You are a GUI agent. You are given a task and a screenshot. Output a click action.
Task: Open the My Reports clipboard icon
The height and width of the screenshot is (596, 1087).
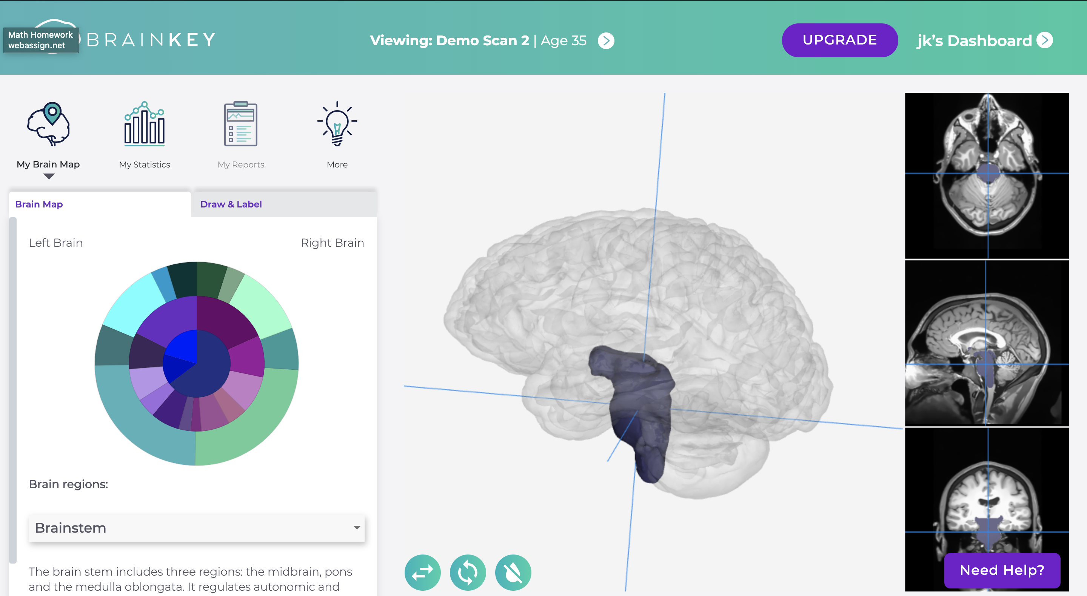240,124
